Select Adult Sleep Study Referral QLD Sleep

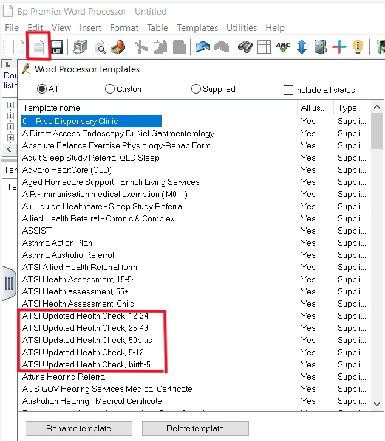(90, 158)
